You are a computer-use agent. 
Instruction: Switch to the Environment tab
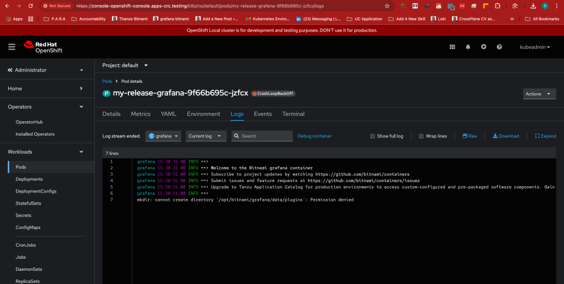point(203,114)
